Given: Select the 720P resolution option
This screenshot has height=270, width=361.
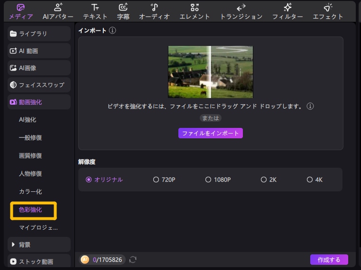Looking at the screenshot, I should [156, 180].
